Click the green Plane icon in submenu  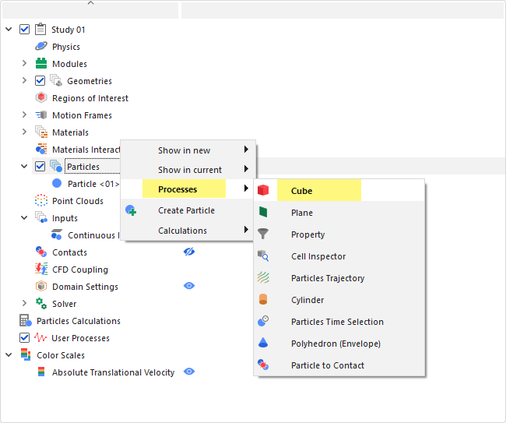click(263, 213)
